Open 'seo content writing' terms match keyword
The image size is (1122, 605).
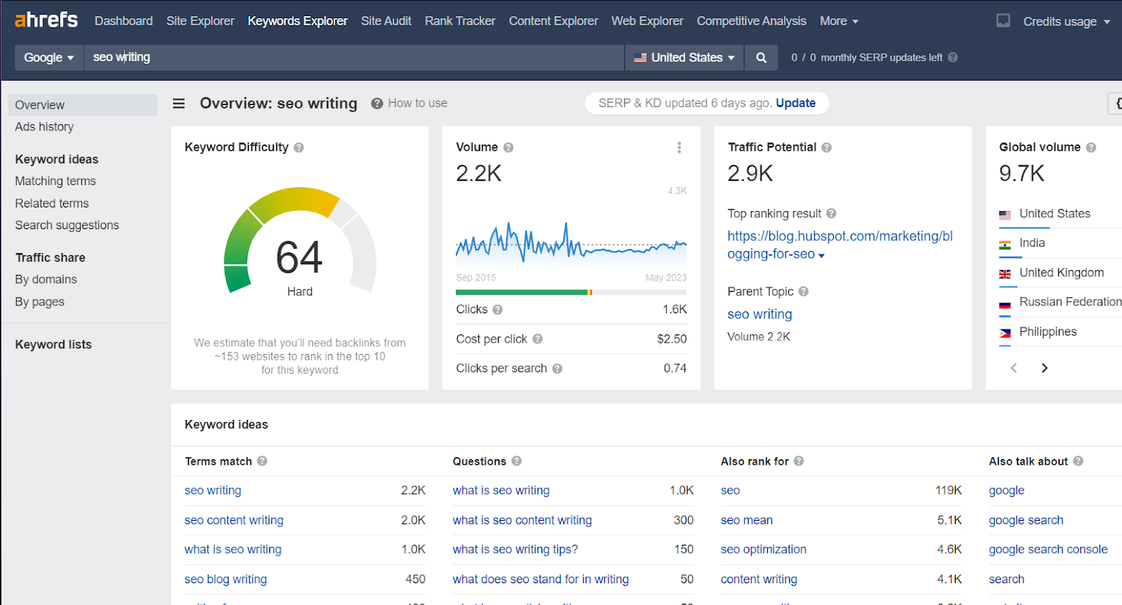(x=234, y=520)
